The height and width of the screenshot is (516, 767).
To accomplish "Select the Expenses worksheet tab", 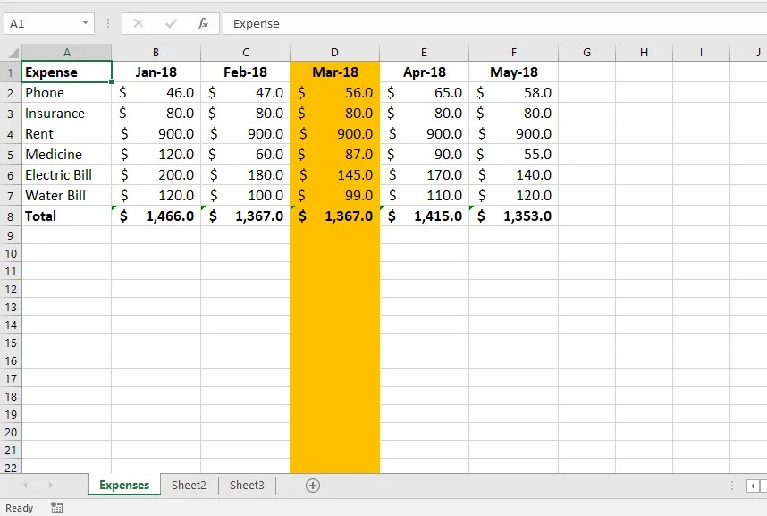I will (x=123, y=485).
